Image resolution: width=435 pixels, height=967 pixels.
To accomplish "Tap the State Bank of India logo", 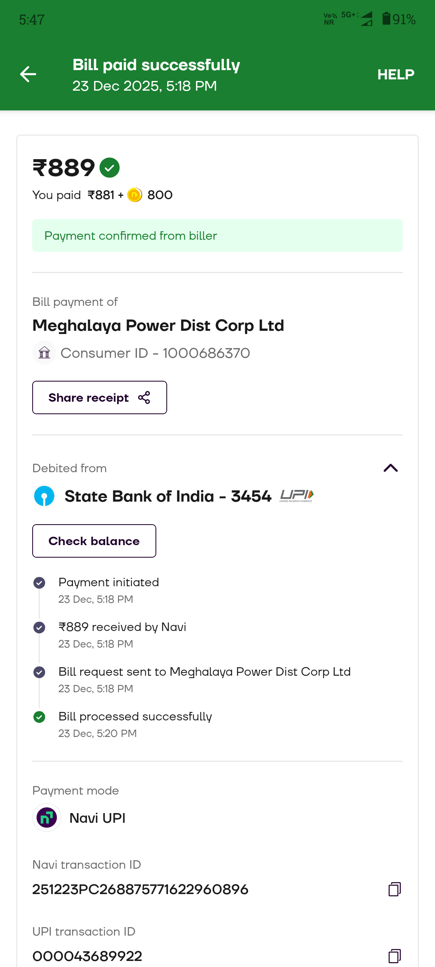I will 44,496.
